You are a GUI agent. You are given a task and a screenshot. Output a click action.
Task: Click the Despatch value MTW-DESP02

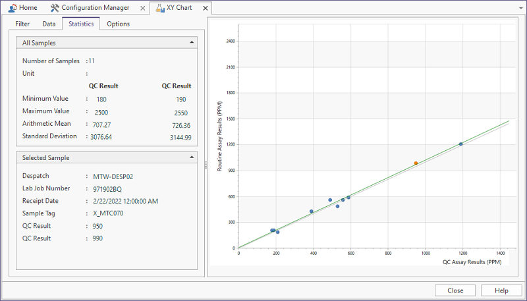point(113,176)
